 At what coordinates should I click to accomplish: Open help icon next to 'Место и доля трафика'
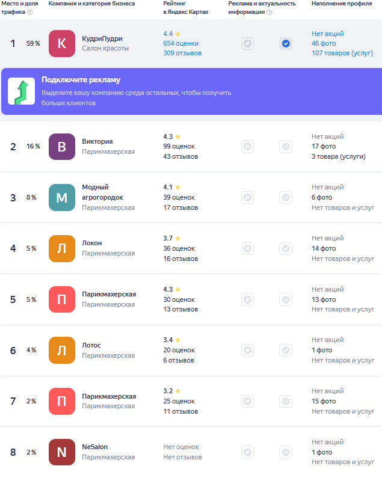point(30,12)
